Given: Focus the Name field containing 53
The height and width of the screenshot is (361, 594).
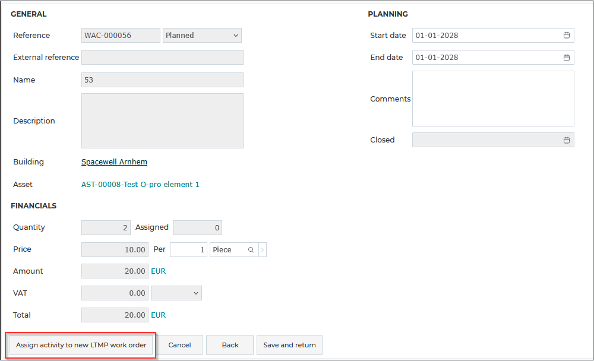Looking at the screenshot, I should point(162,80).
